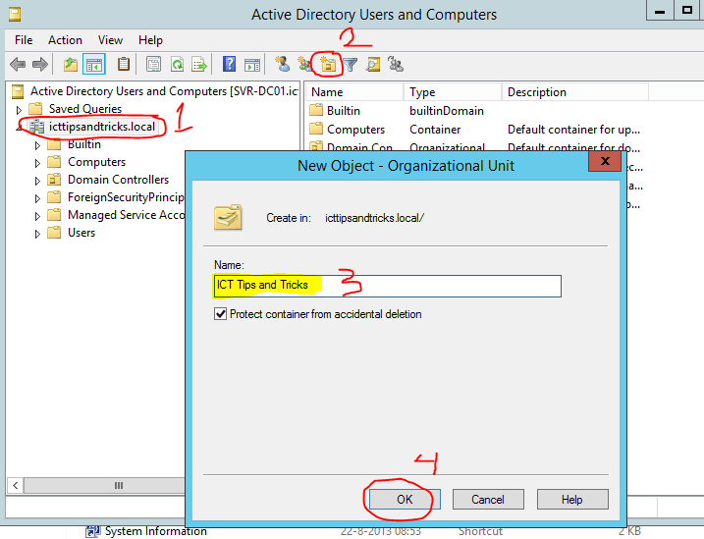
Task: Click OK to create the unit
Action: (x=405, y=499)
